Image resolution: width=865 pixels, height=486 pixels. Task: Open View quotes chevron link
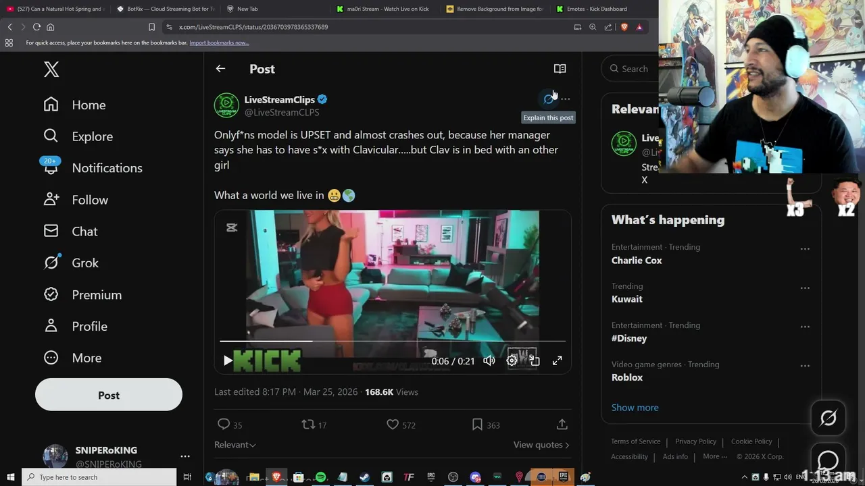pos(541,445)
